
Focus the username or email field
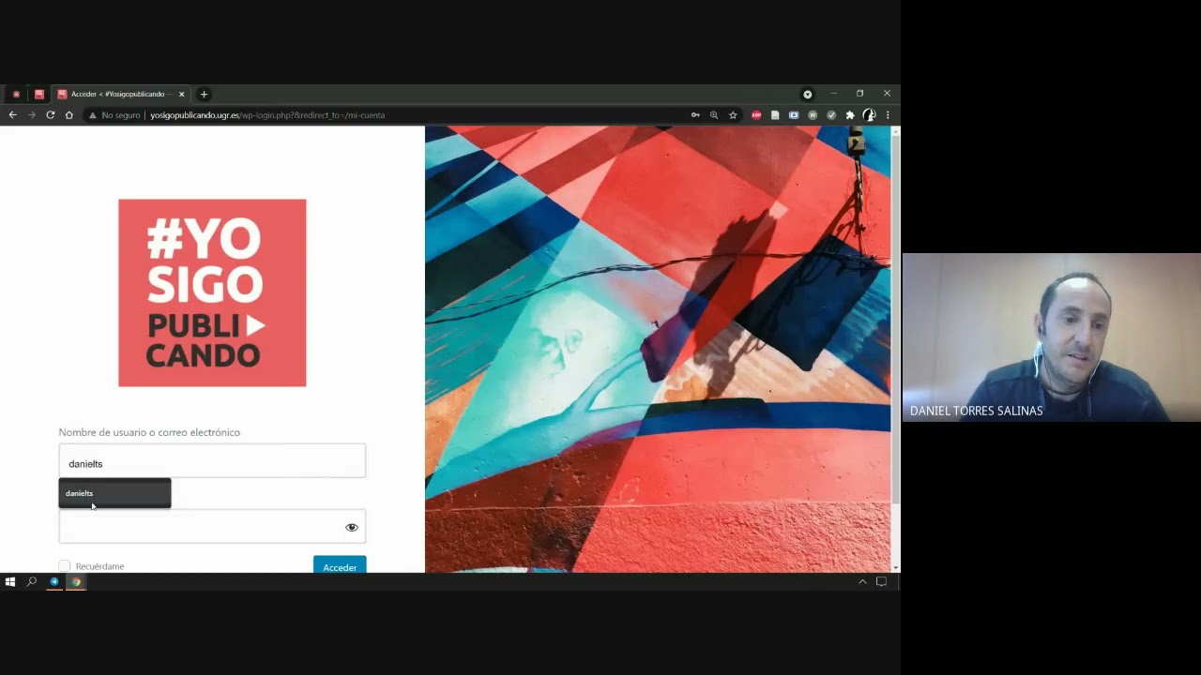[x=212, y=461]
